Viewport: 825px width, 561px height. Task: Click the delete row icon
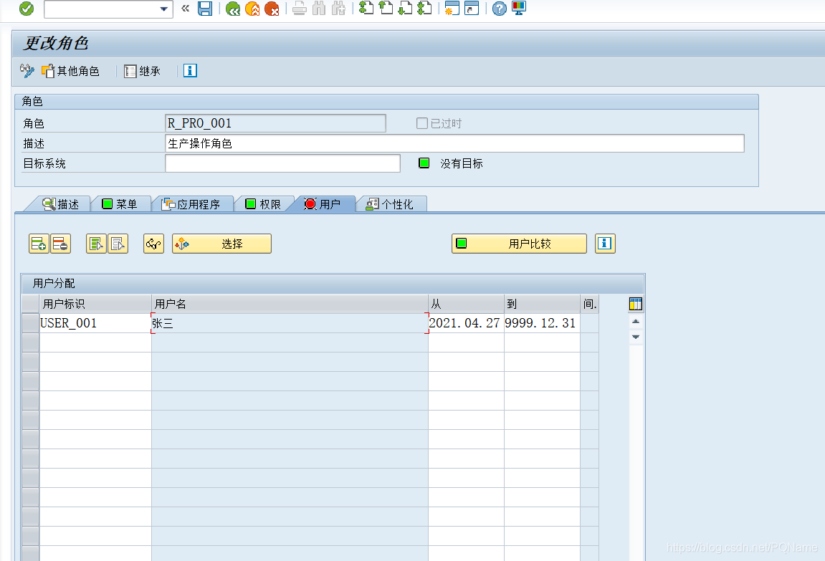(x=60, y=244)
